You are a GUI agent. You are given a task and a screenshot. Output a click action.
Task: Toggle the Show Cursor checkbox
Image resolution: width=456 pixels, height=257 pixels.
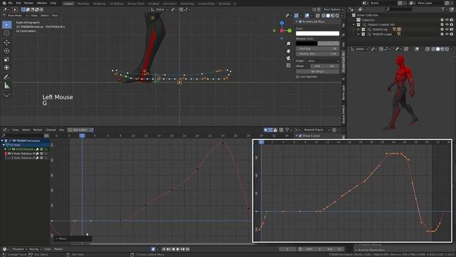click(x=301, y=136)
